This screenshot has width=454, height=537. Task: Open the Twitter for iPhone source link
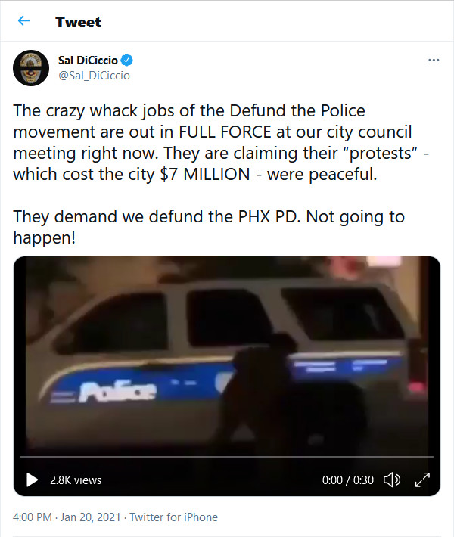[174, 517]
